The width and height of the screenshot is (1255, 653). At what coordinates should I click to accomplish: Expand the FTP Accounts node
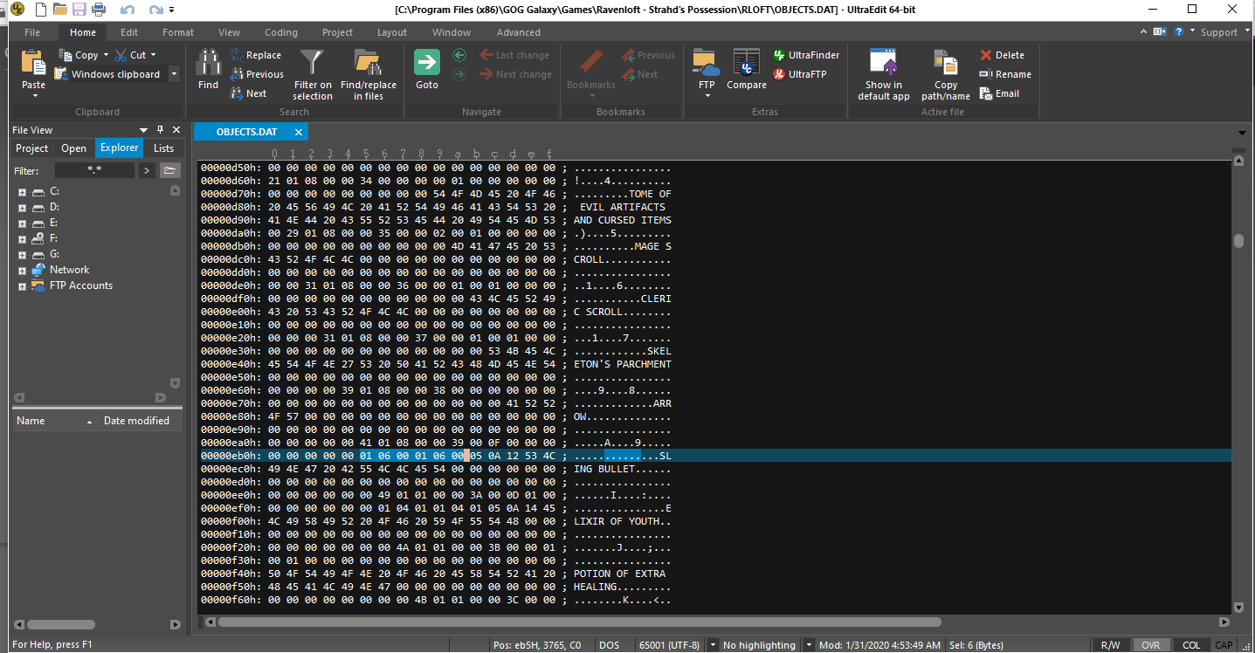pos(22,285)
